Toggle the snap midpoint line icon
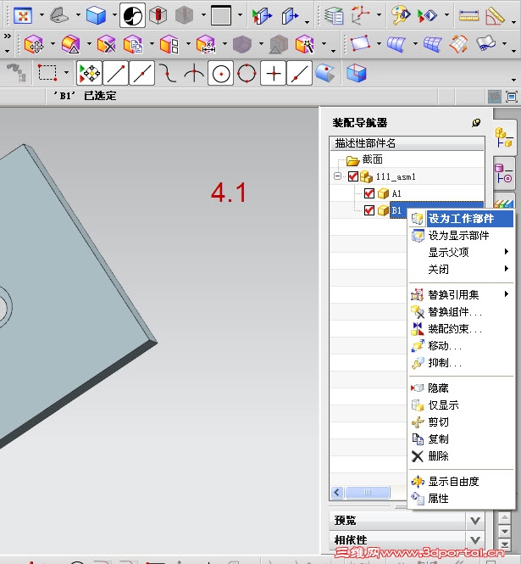 [142, 74]
